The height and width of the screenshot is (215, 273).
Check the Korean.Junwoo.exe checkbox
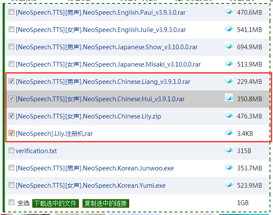[12, 168]
